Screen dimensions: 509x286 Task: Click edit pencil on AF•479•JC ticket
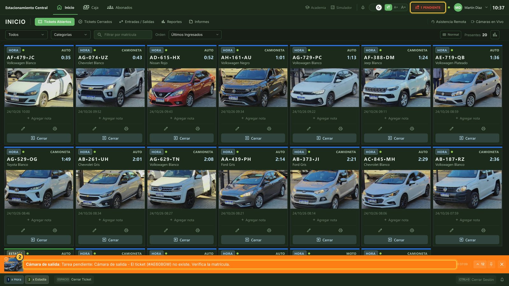[23, 129]
